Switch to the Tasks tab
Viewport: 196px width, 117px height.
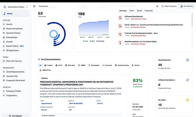(132, 11)
